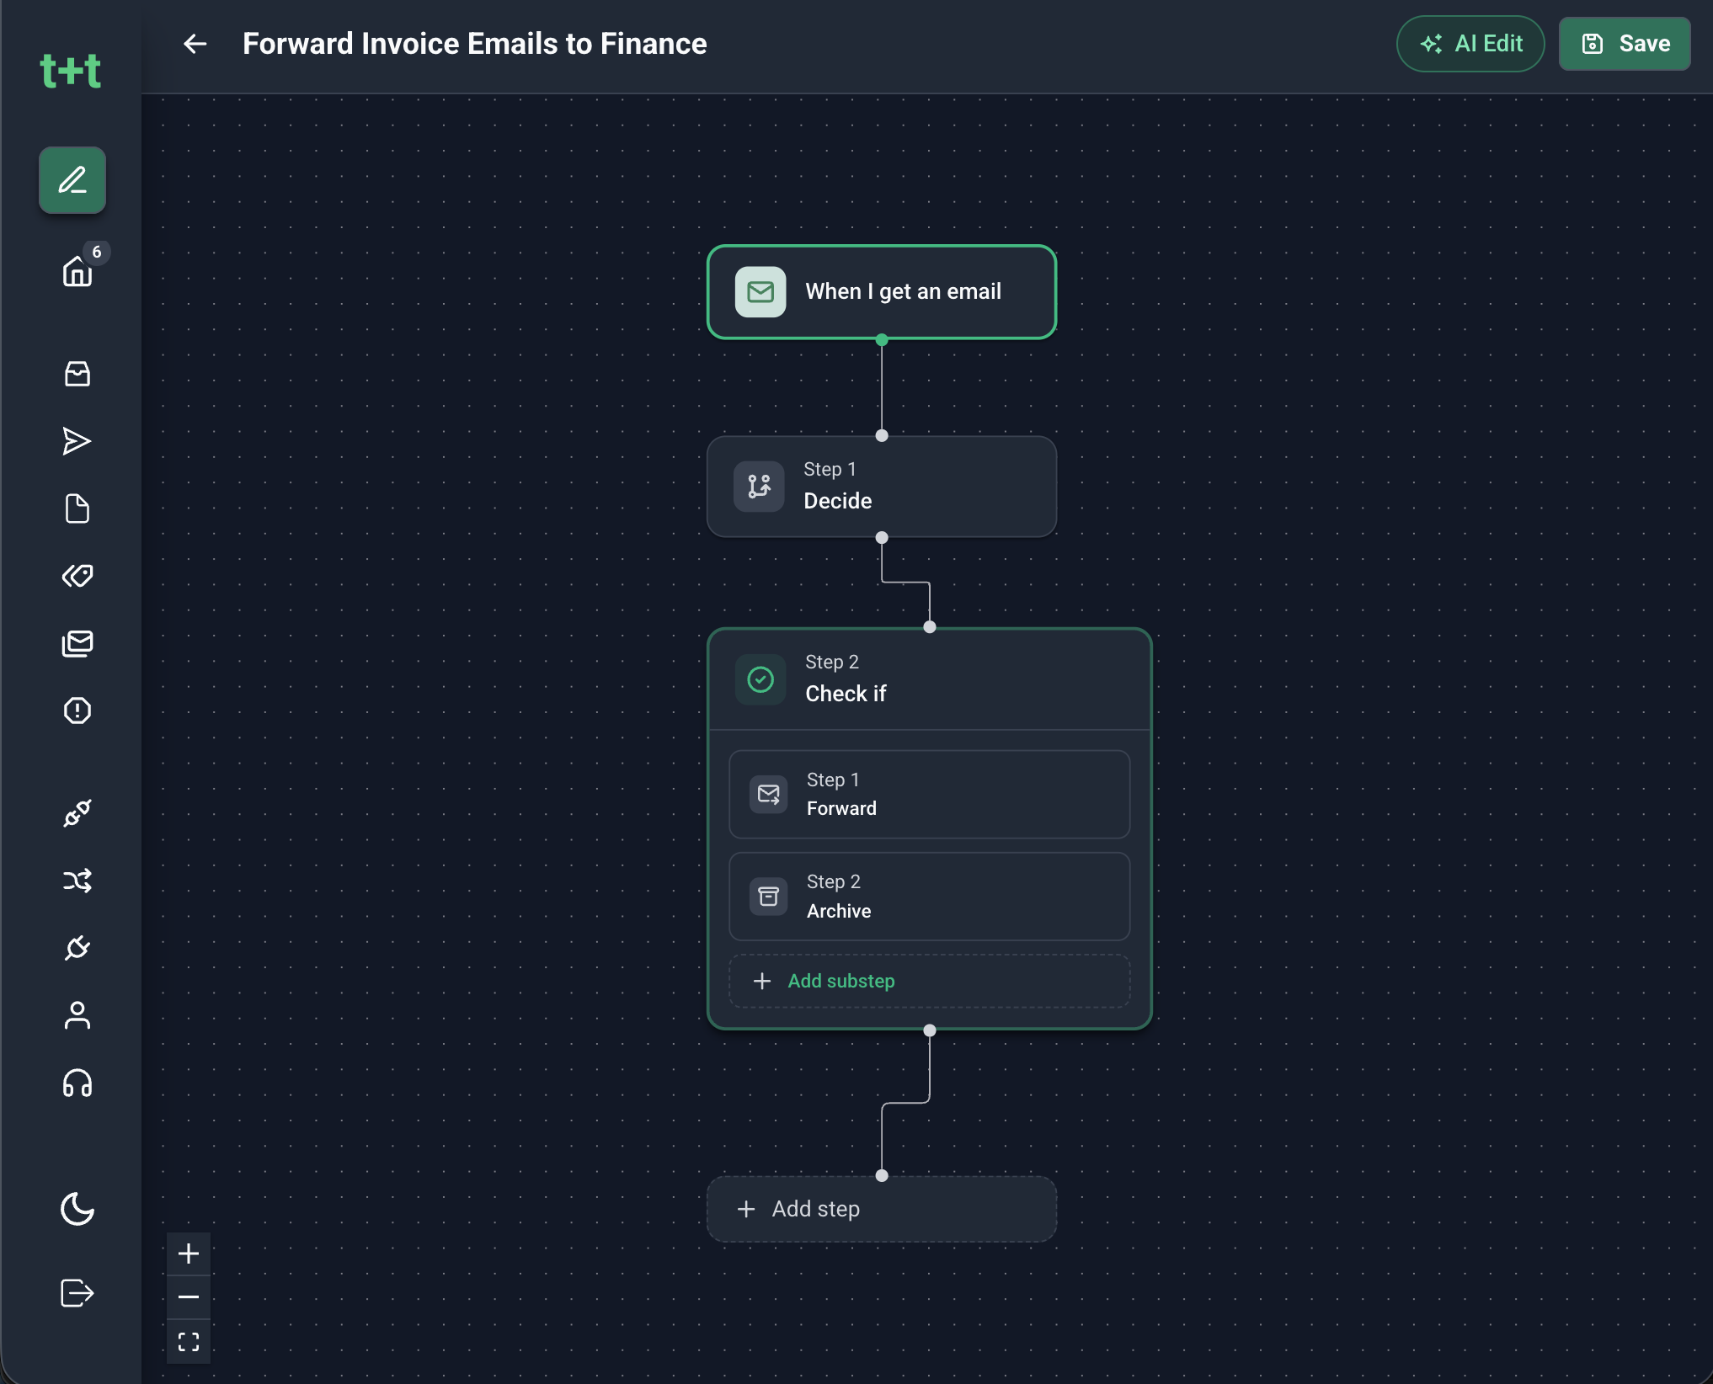Go back with the left arrow

[x=195, y=44]
